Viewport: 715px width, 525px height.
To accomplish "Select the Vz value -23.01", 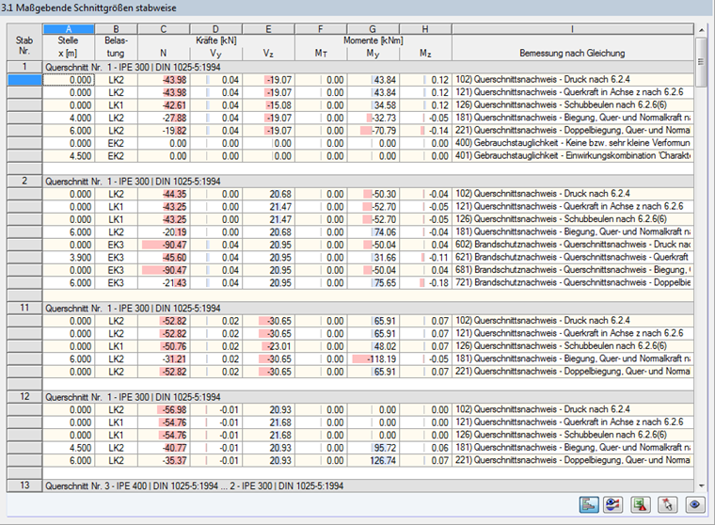I will click(268, 346).
